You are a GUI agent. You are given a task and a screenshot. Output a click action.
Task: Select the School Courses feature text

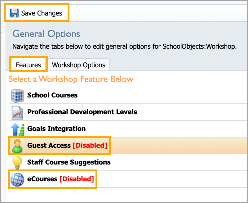pyautogui.click(x=52, y=95)
